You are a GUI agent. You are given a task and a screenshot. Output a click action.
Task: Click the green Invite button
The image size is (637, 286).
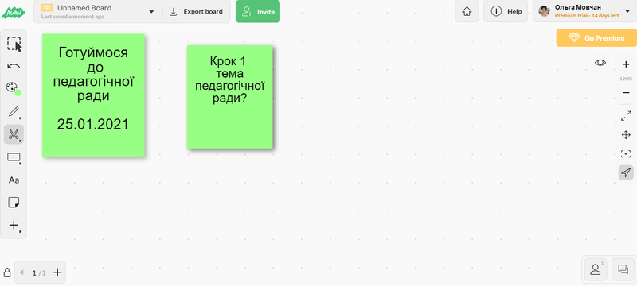coord(258,11)
